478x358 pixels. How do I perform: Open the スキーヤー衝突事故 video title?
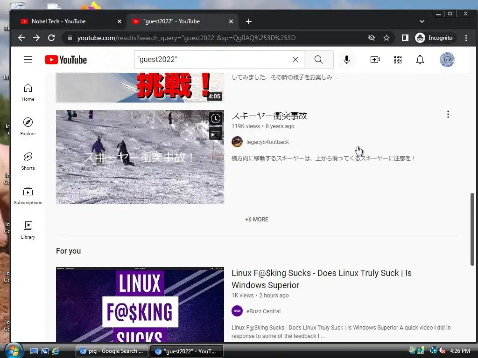[x=269, y=116]
